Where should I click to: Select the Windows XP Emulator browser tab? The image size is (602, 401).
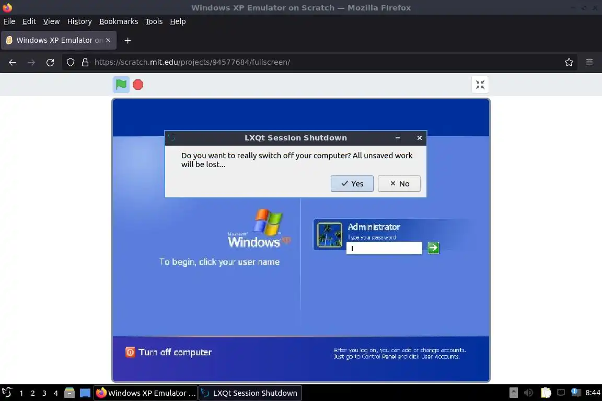point(59,40)
